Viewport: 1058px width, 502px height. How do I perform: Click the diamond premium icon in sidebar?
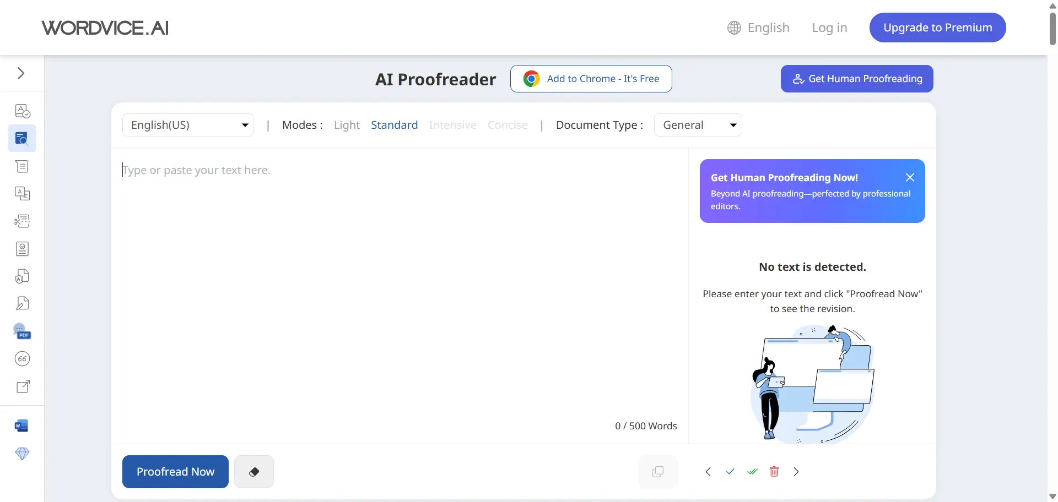[x=22, y=454]
